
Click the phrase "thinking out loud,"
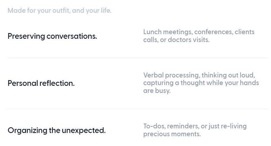click(x=228, y=75)
